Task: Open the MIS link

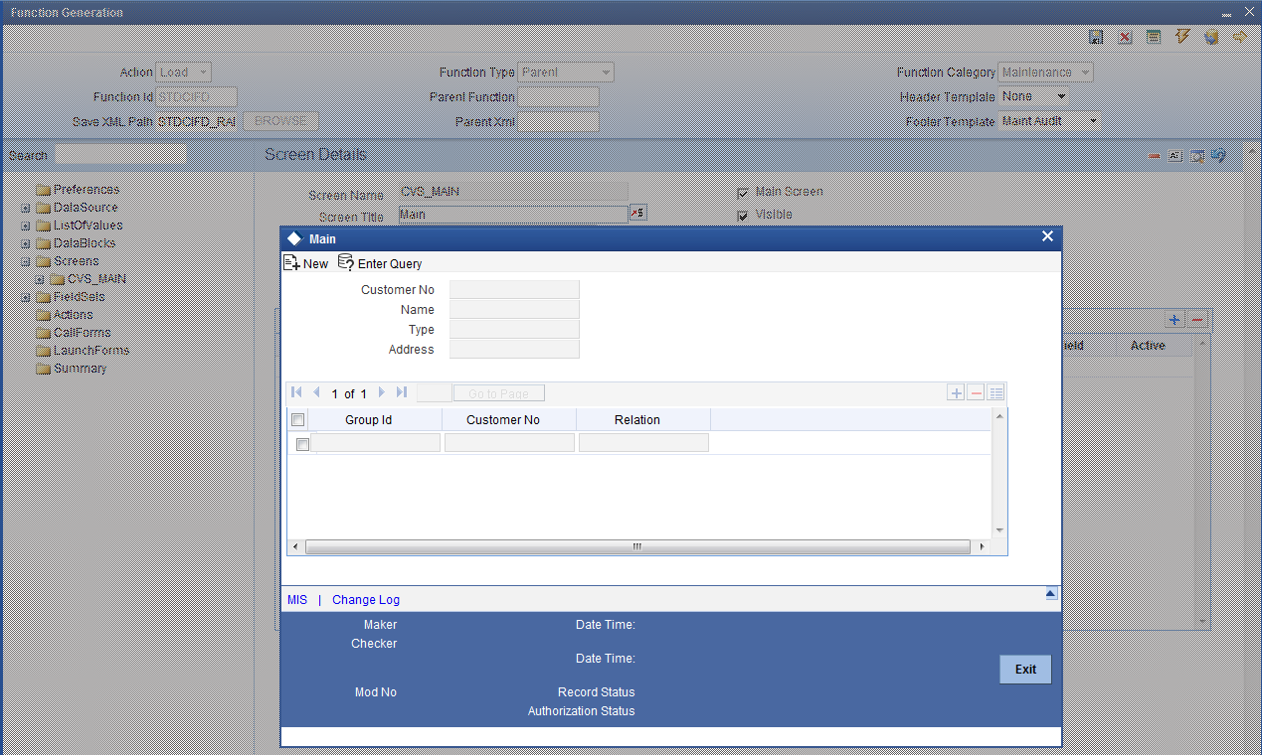Action: 296,600
